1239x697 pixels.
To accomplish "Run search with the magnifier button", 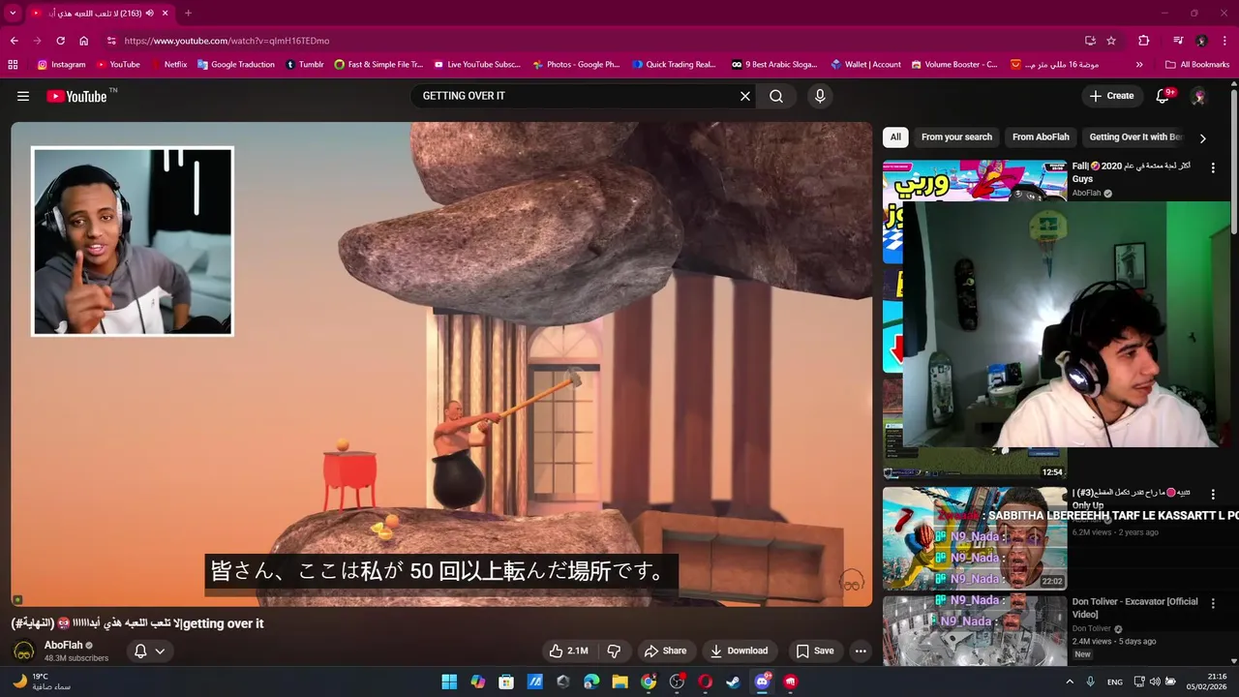I will (776, 96).
